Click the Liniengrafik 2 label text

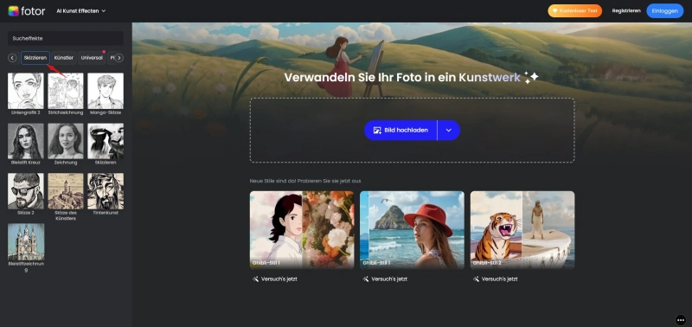(x=26, y=112)
